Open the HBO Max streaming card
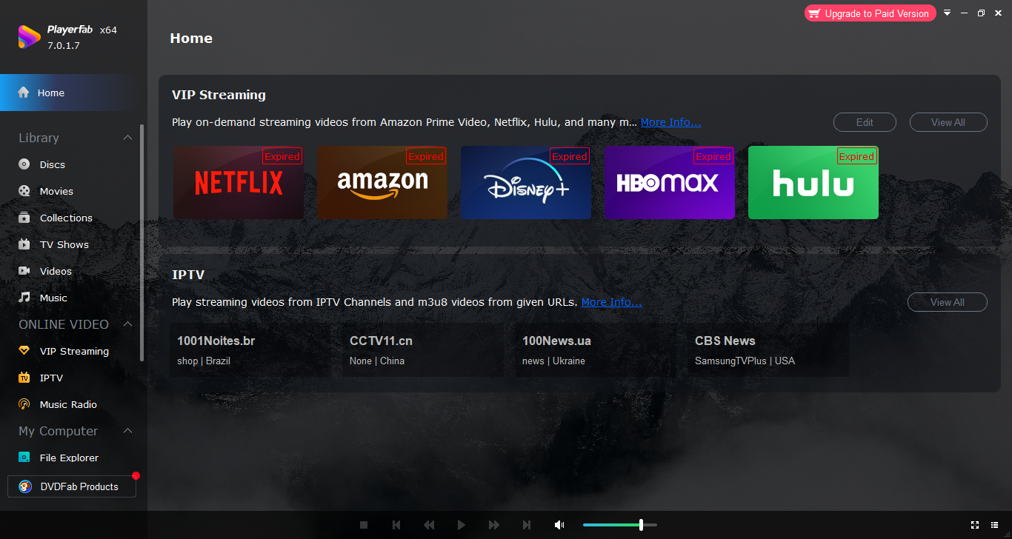 [670, 182]
